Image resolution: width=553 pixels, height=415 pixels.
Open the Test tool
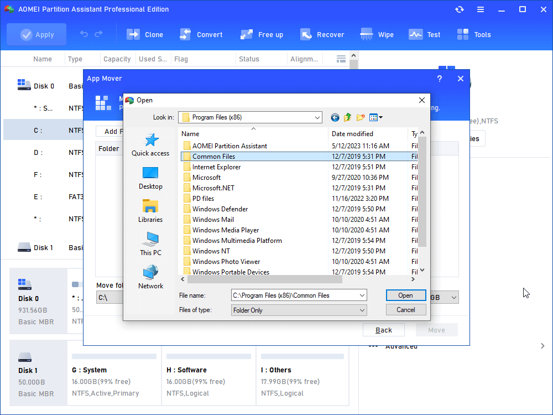pos(424,34)
